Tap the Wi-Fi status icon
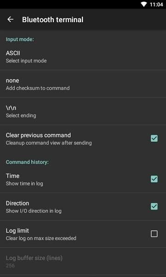The image size is (166, 277). pos(144,5)
